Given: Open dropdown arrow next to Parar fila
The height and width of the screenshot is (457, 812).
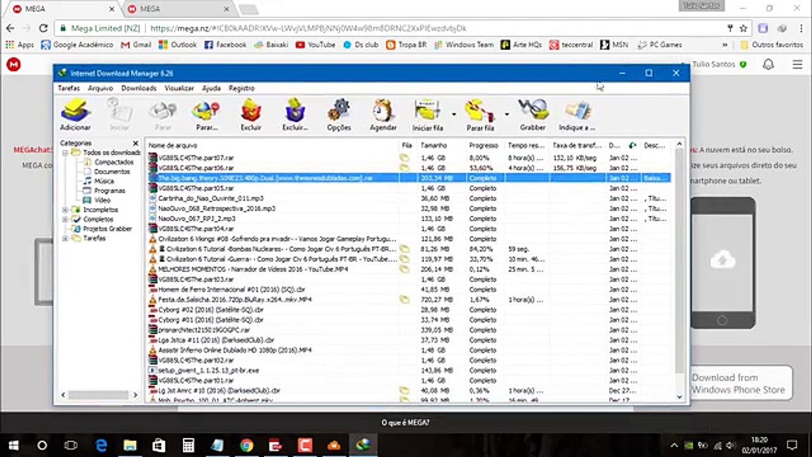Looking at the screenshot, I should (507, 114).
